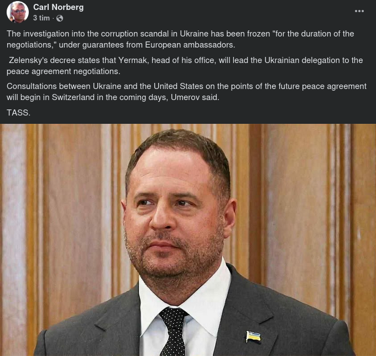Click the polka-dot tie in the photo

(174, 331)
